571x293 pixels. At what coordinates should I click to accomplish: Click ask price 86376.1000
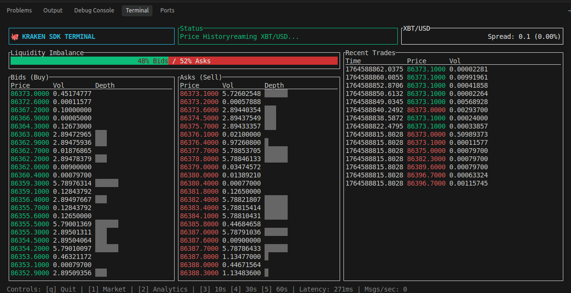[x=199, y=134]
